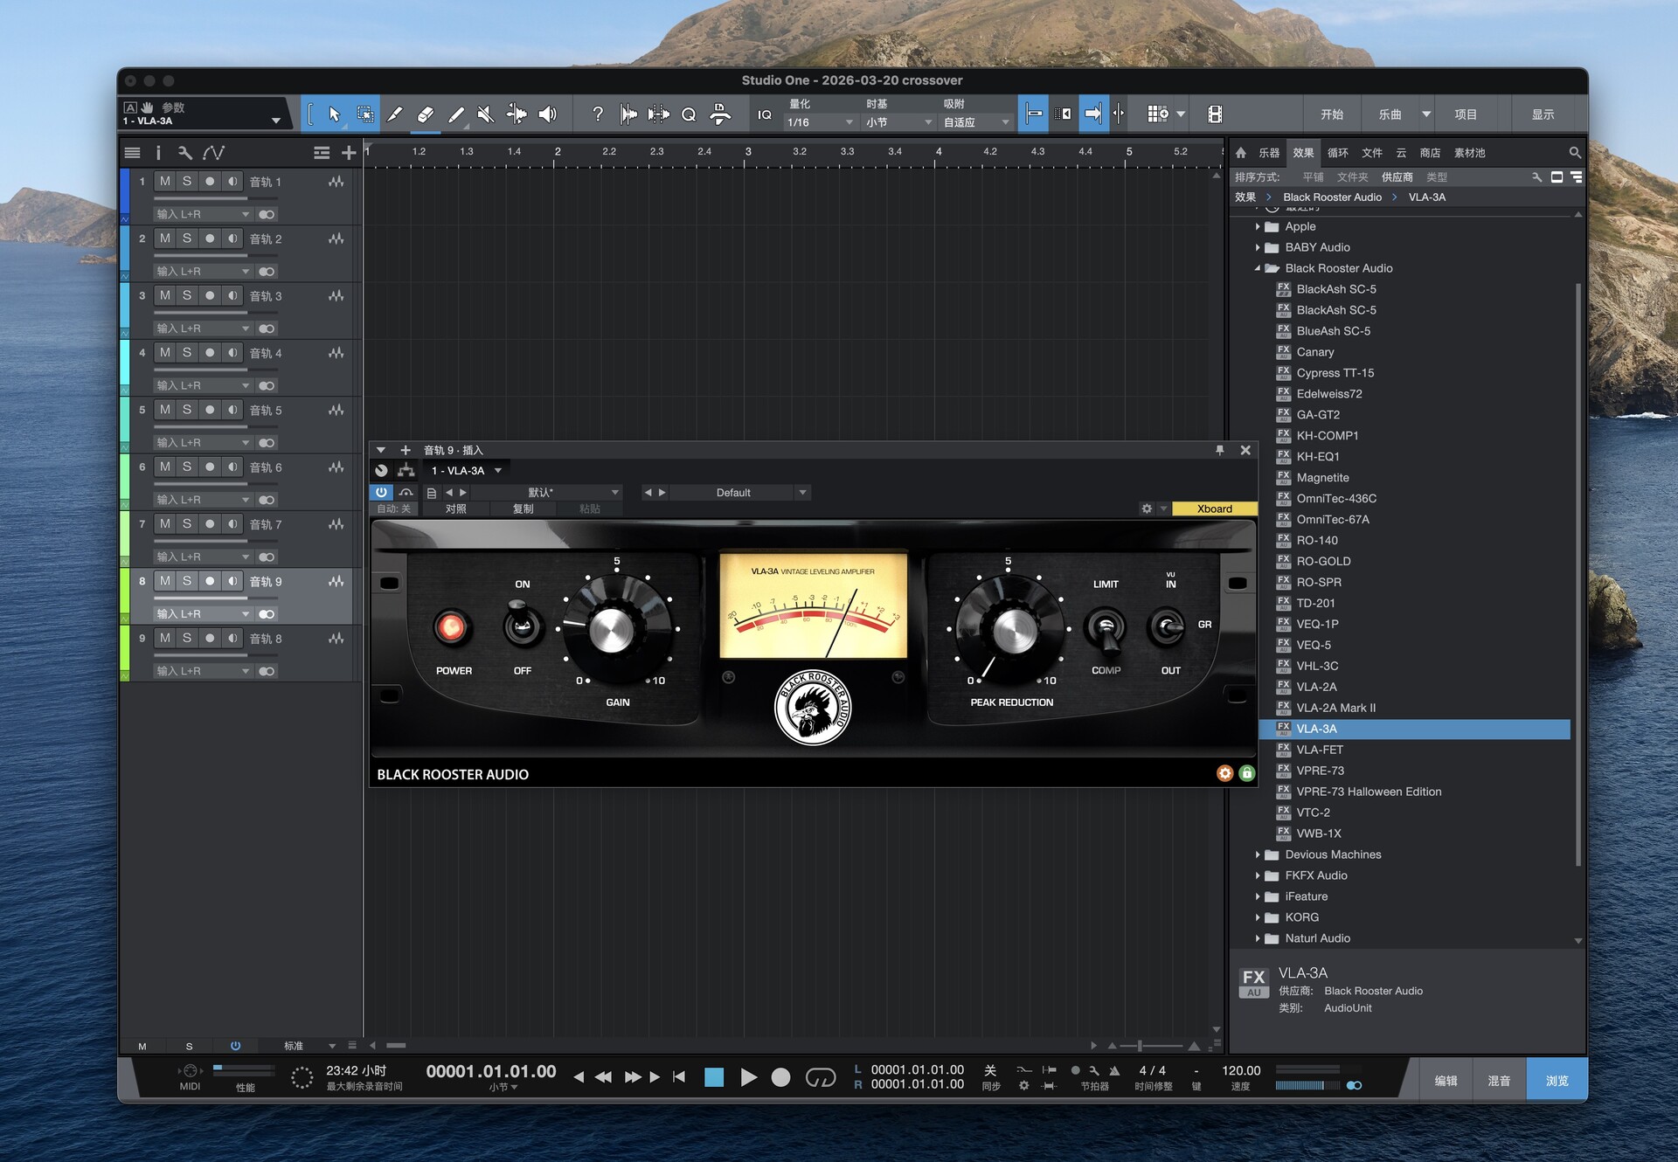This screenshot has width=1678, height=1162.
Task: Open the 循环 loops tab
Action: tap(1337, 153)
